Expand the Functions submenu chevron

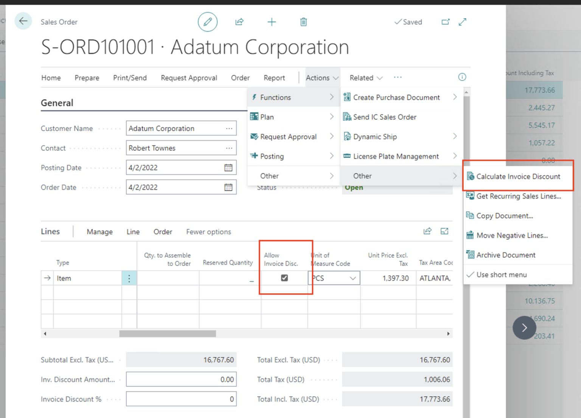coord(332,97)
